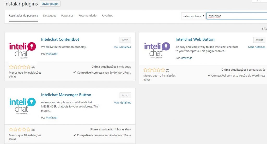Click the star rating of Intelichat Messenger Button
This screenshot has width=267, height=144.
[20, 130]
